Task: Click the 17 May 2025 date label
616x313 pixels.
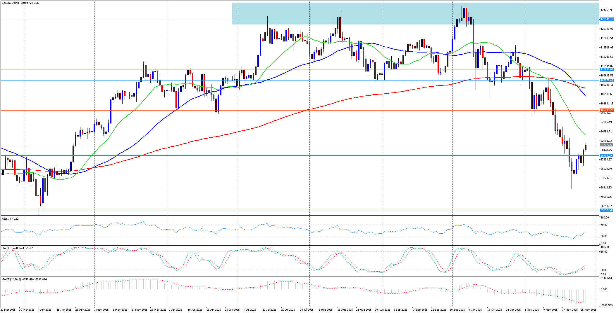Action: point(139,309)
